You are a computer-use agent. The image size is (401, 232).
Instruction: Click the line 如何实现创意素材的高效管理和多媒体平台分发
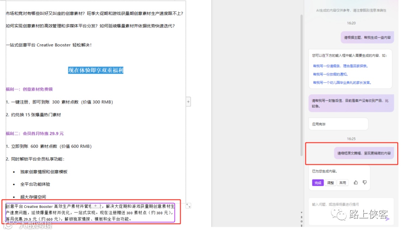pyautogui.click(x=90, y=26)
